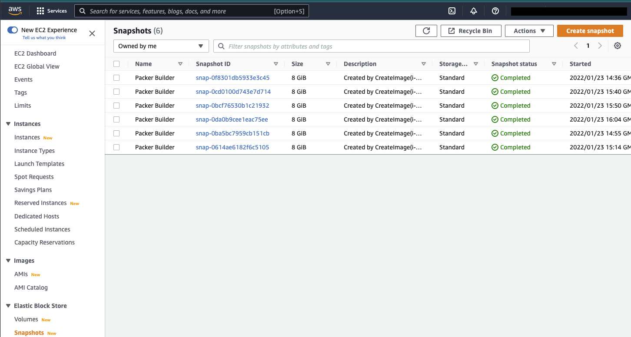Collapse the Instances sidebar section
The width and height of the screenshot is (631, 337).
click(x=8, y=124)
